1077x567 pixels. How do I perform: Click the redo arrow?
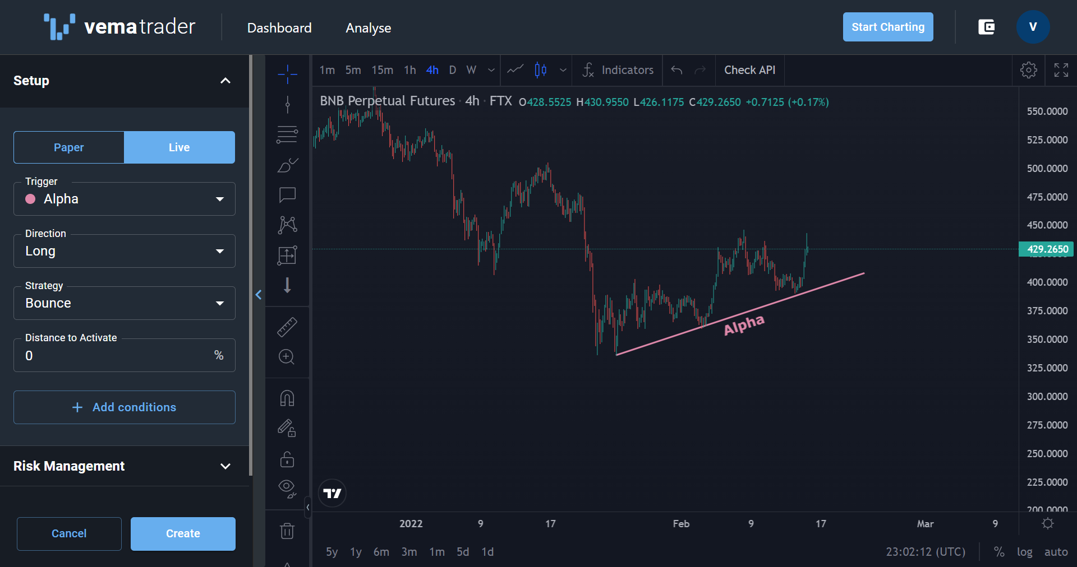(700, 70)
